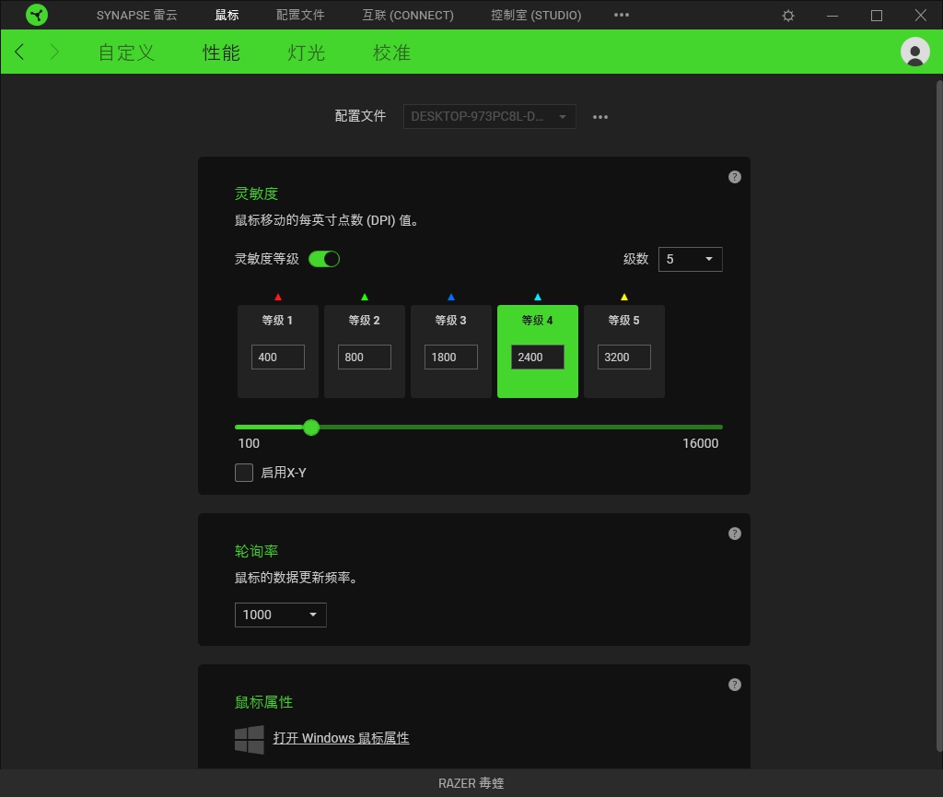Click the 鼠标属性 section heading
Screen dimensions: 943x797
(263, 702)
